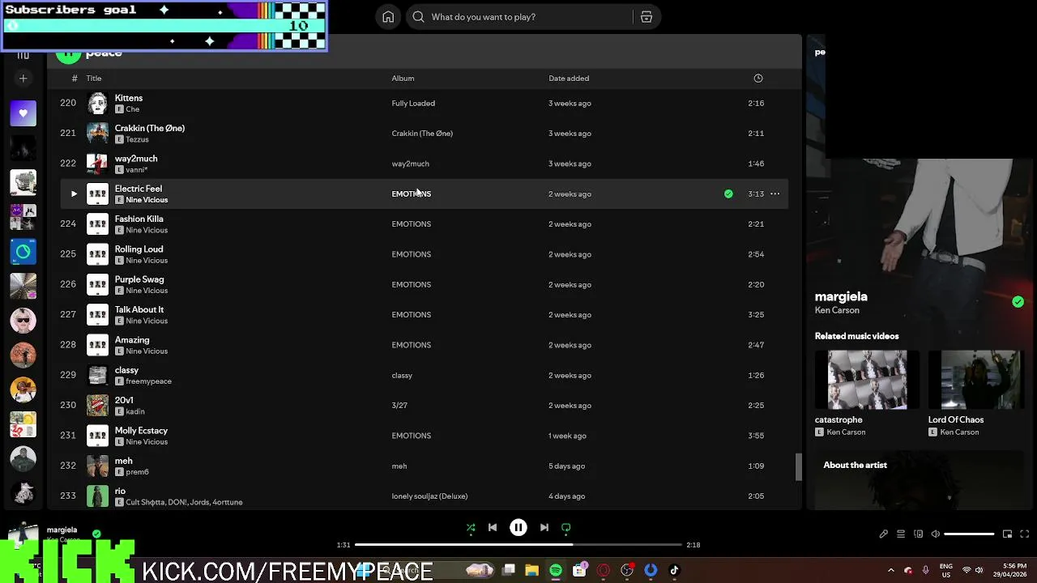Open Lord Of Chaos music video thumbnail
The image size is (1037, 583).
tap(976, 380)
